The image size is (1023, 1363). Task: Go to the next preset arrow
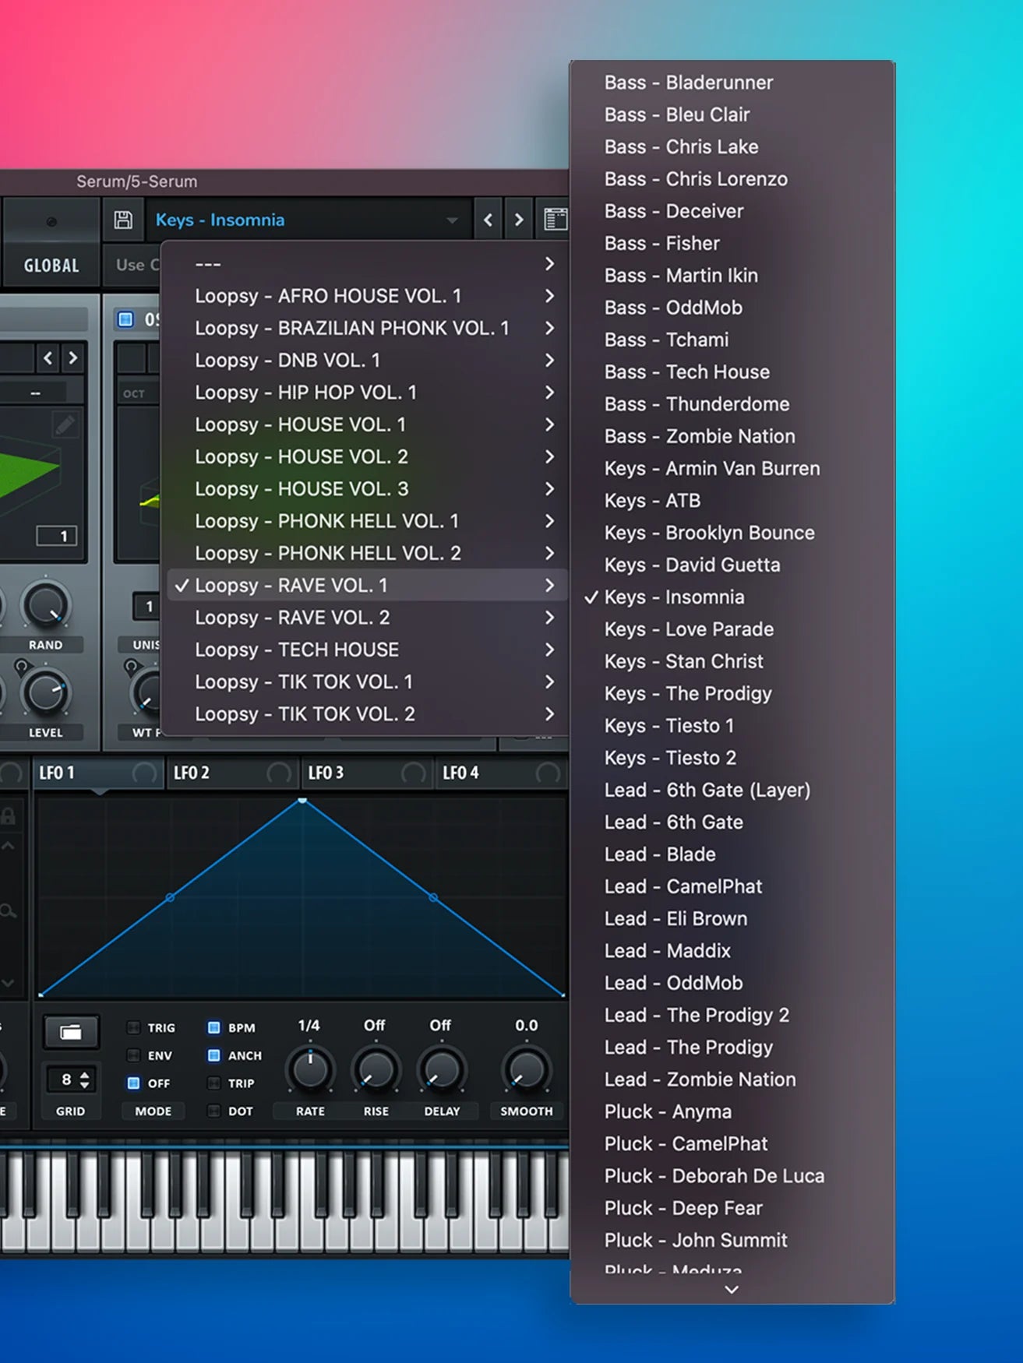[519, 220]
